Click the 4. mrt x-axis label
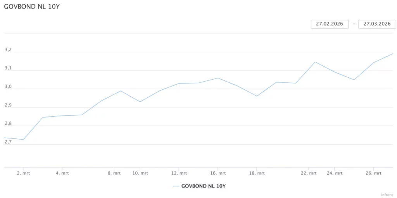 (62, 173)
